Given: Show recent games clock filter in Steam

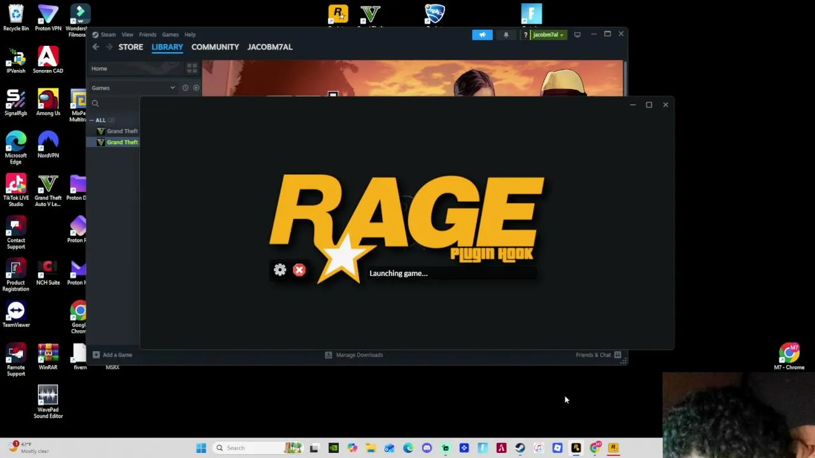Looking at the screenshot, I should pyautogui.click(x=185, y=88).
